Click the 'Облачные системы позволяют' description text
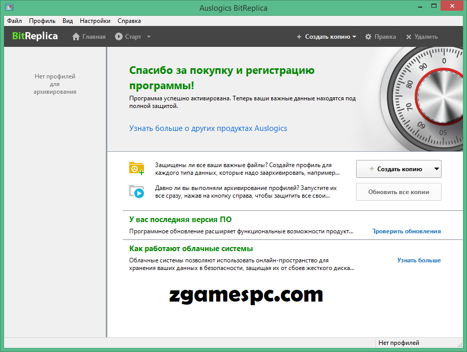 [x=242, y=264]
